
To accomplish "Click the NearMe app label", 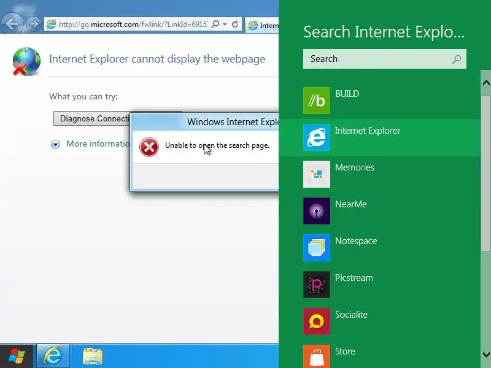I will 350,204.
